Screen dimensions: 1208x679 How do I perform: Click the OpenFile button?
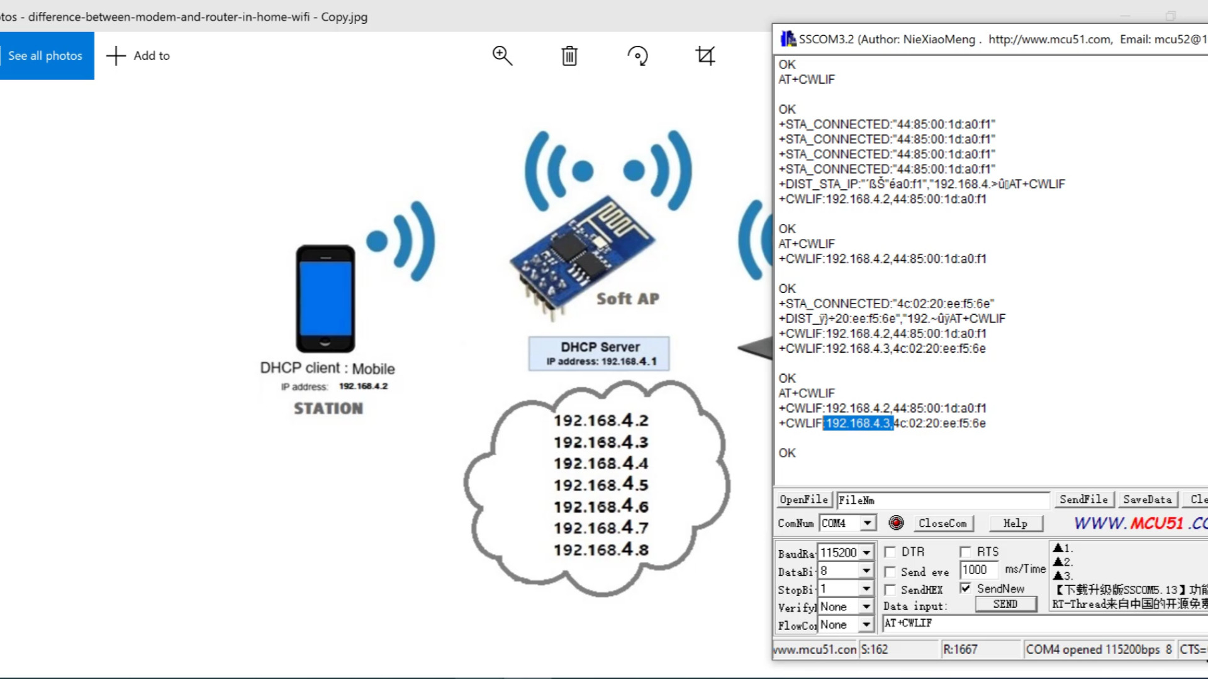(x=803, y=500)
